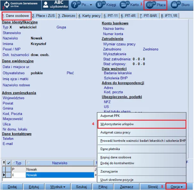Open the Wydruk dropdown button
This screenshot has width=194, height=190.
coord(58,186)
